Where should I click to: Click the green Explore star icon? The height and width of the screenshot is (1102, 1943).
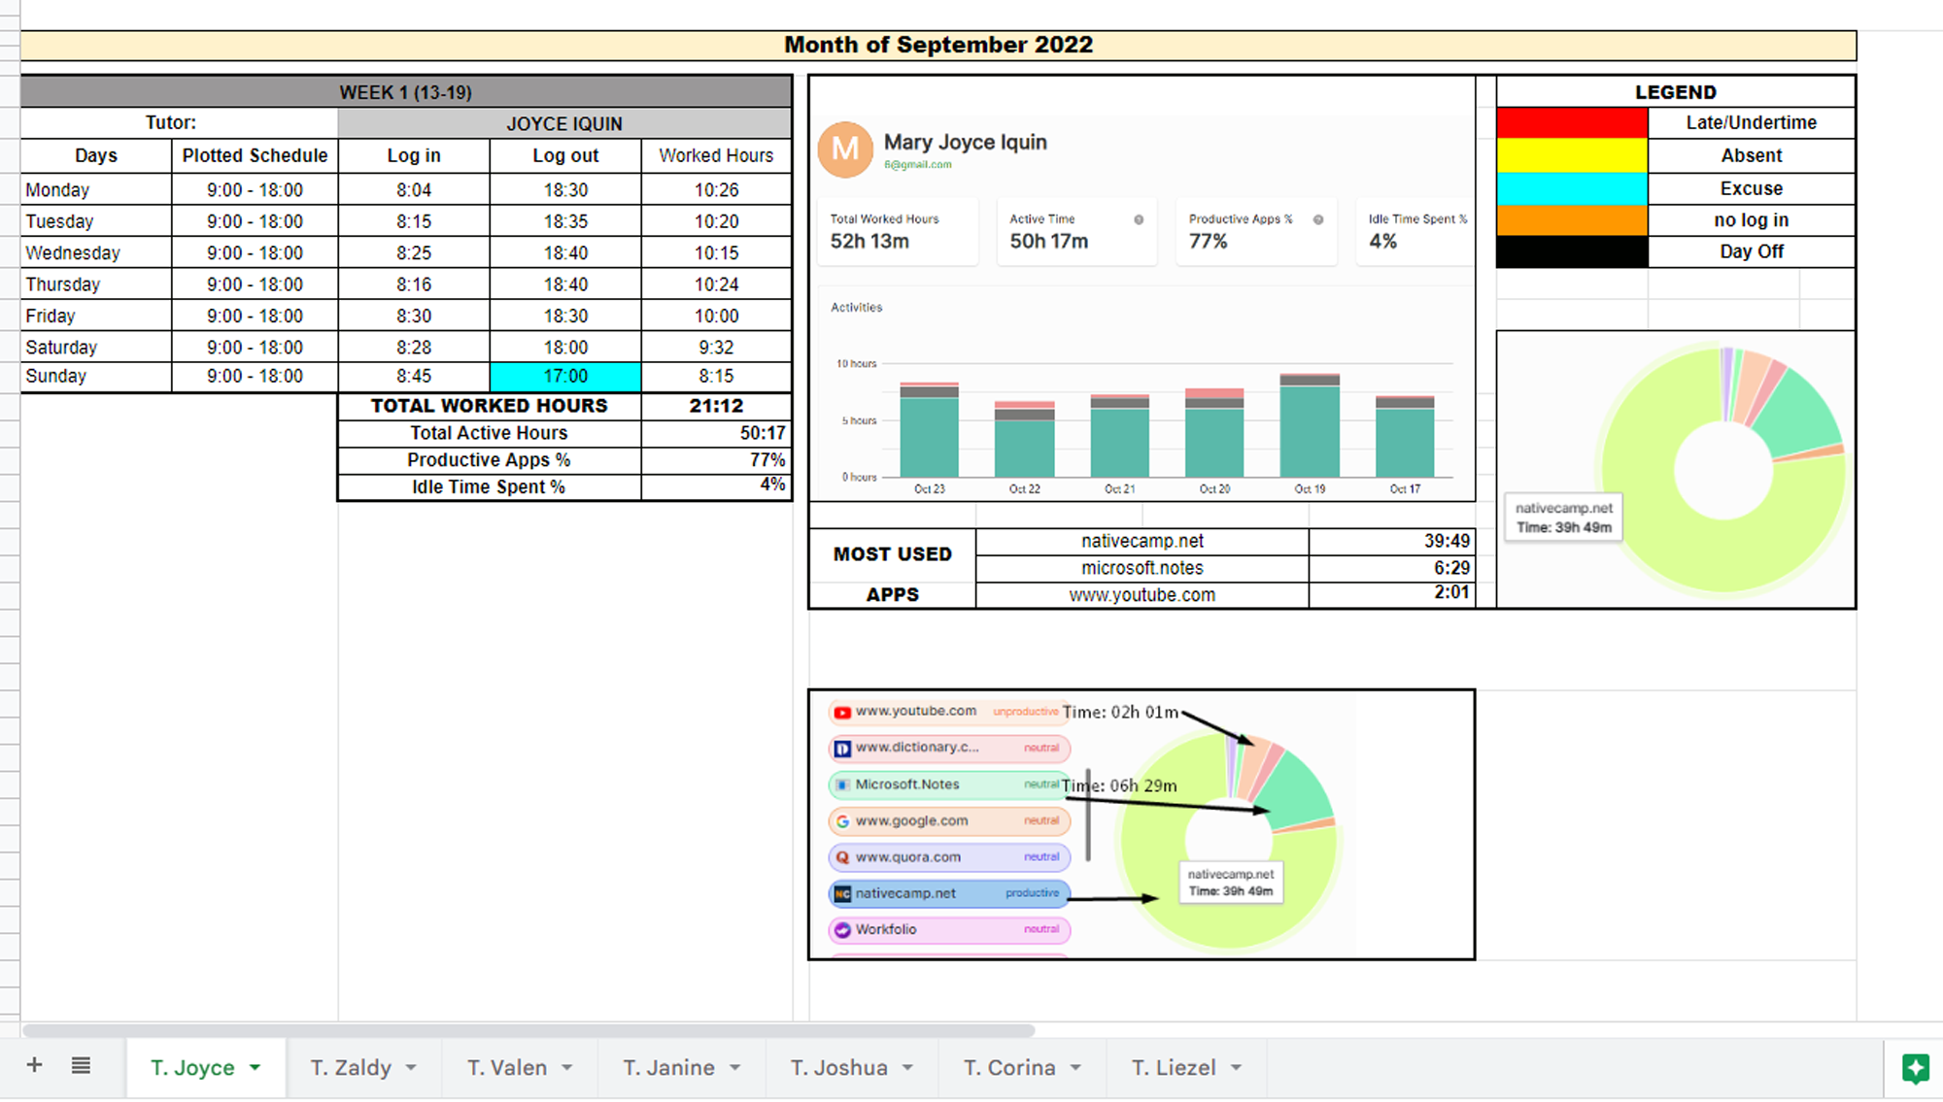point(1915,1068)
